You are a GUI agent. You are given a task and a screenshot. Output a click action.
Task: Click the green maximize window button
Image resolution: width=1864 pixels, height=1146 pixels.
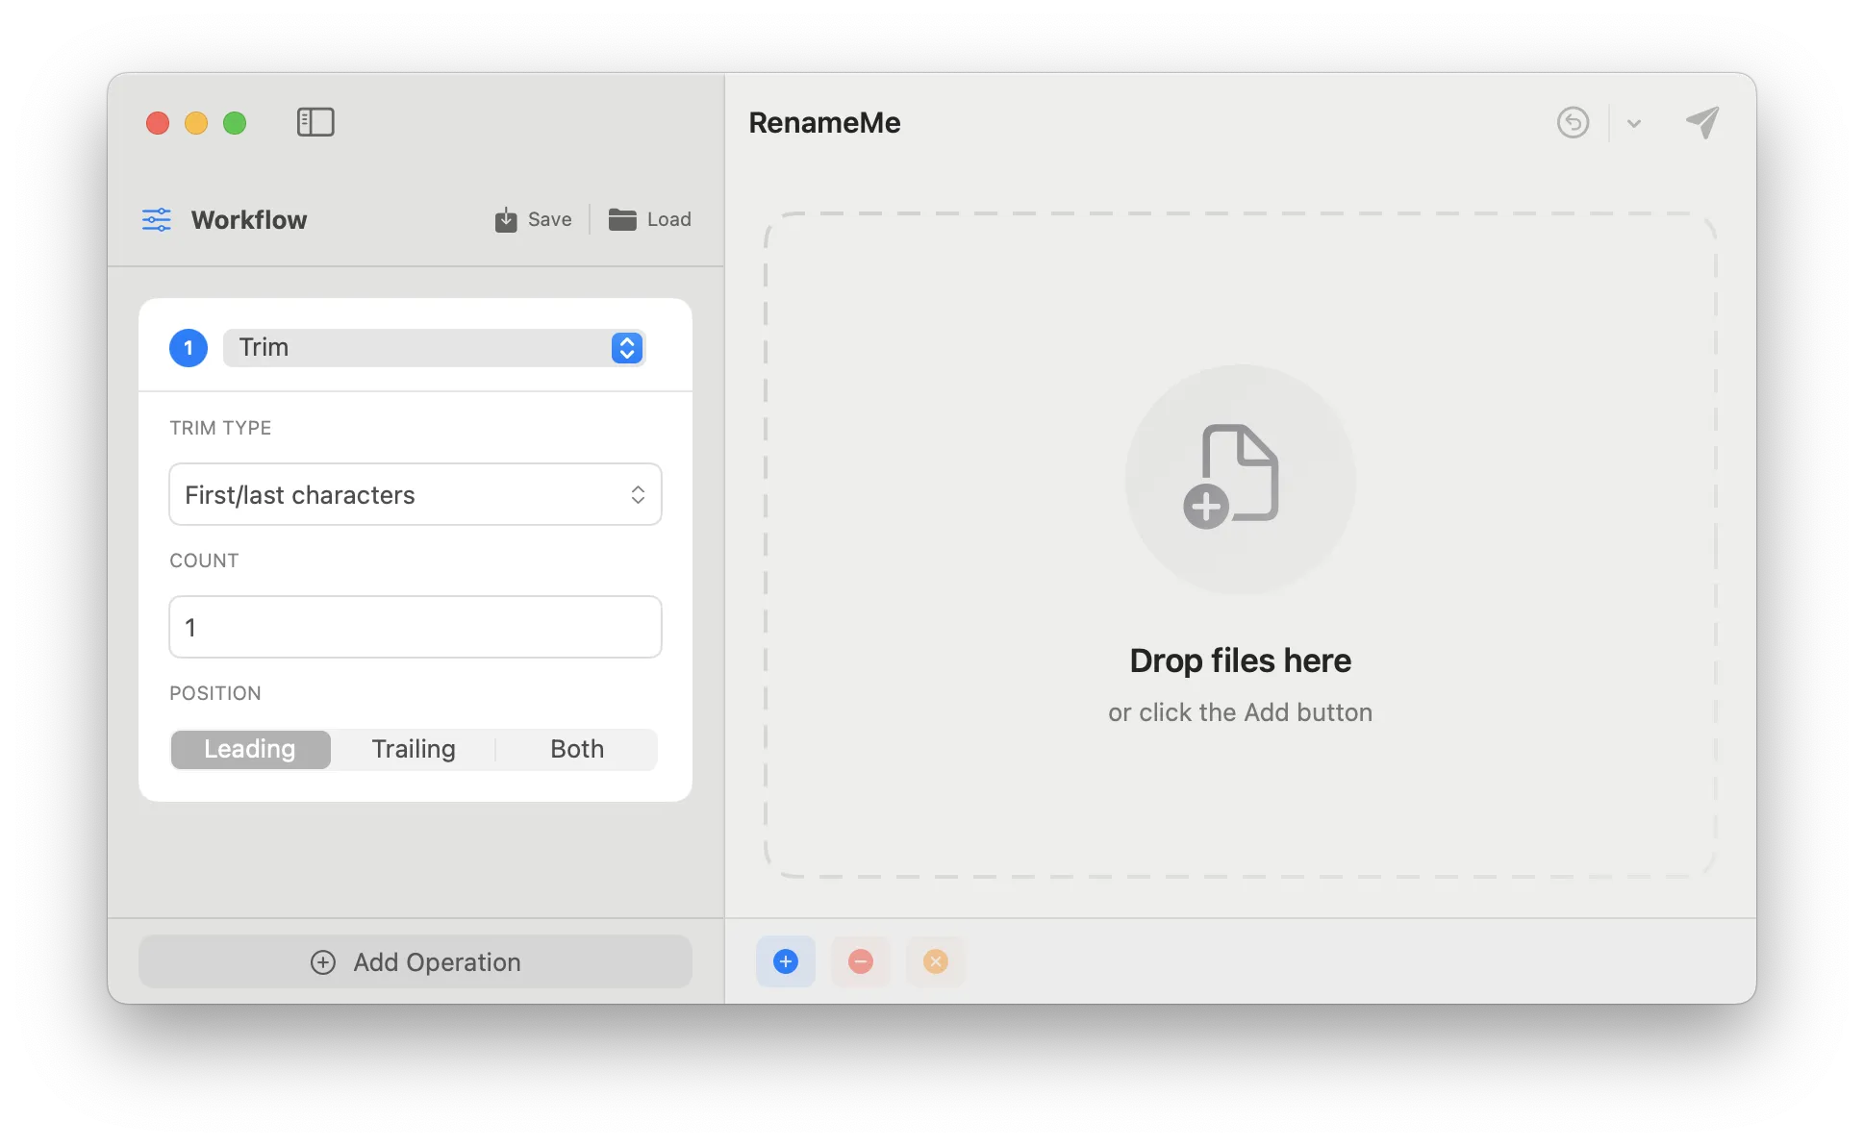(235, 123)
